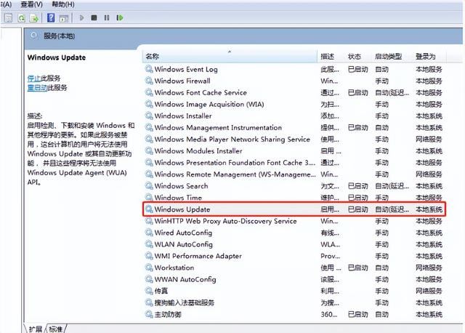Select the Windows Search service entry
Viewport: 465px width, 333px height.
point(181,186)
